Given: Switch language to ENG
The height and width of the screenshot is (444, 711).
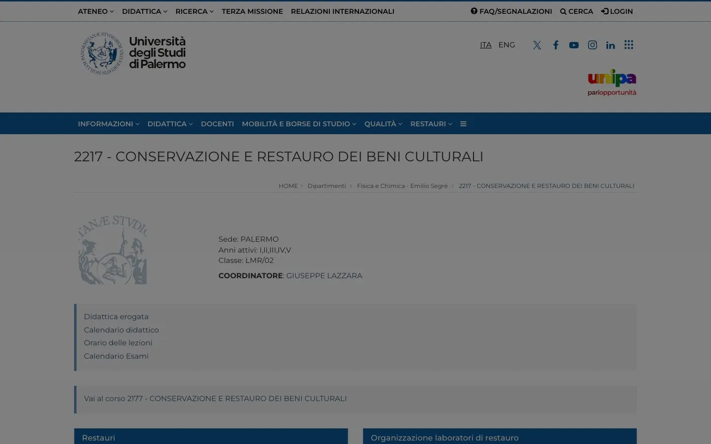Looking at the screenshot, I should (507, 45).
